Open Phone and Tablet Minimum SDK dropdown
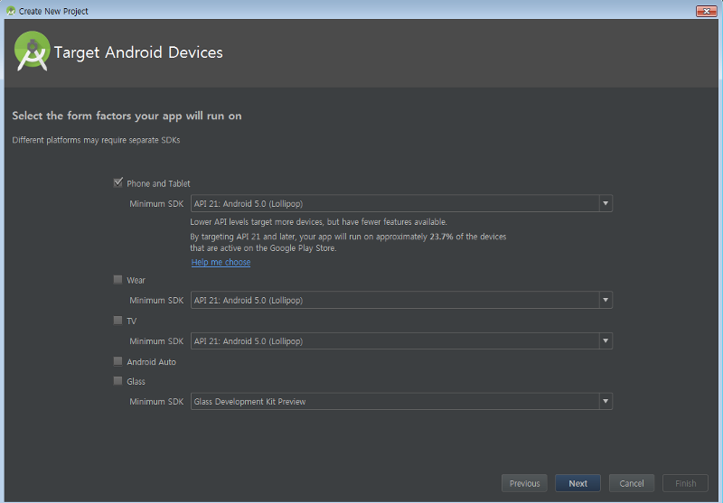Viewport: 723px width, 503px height. coord(606,204)
